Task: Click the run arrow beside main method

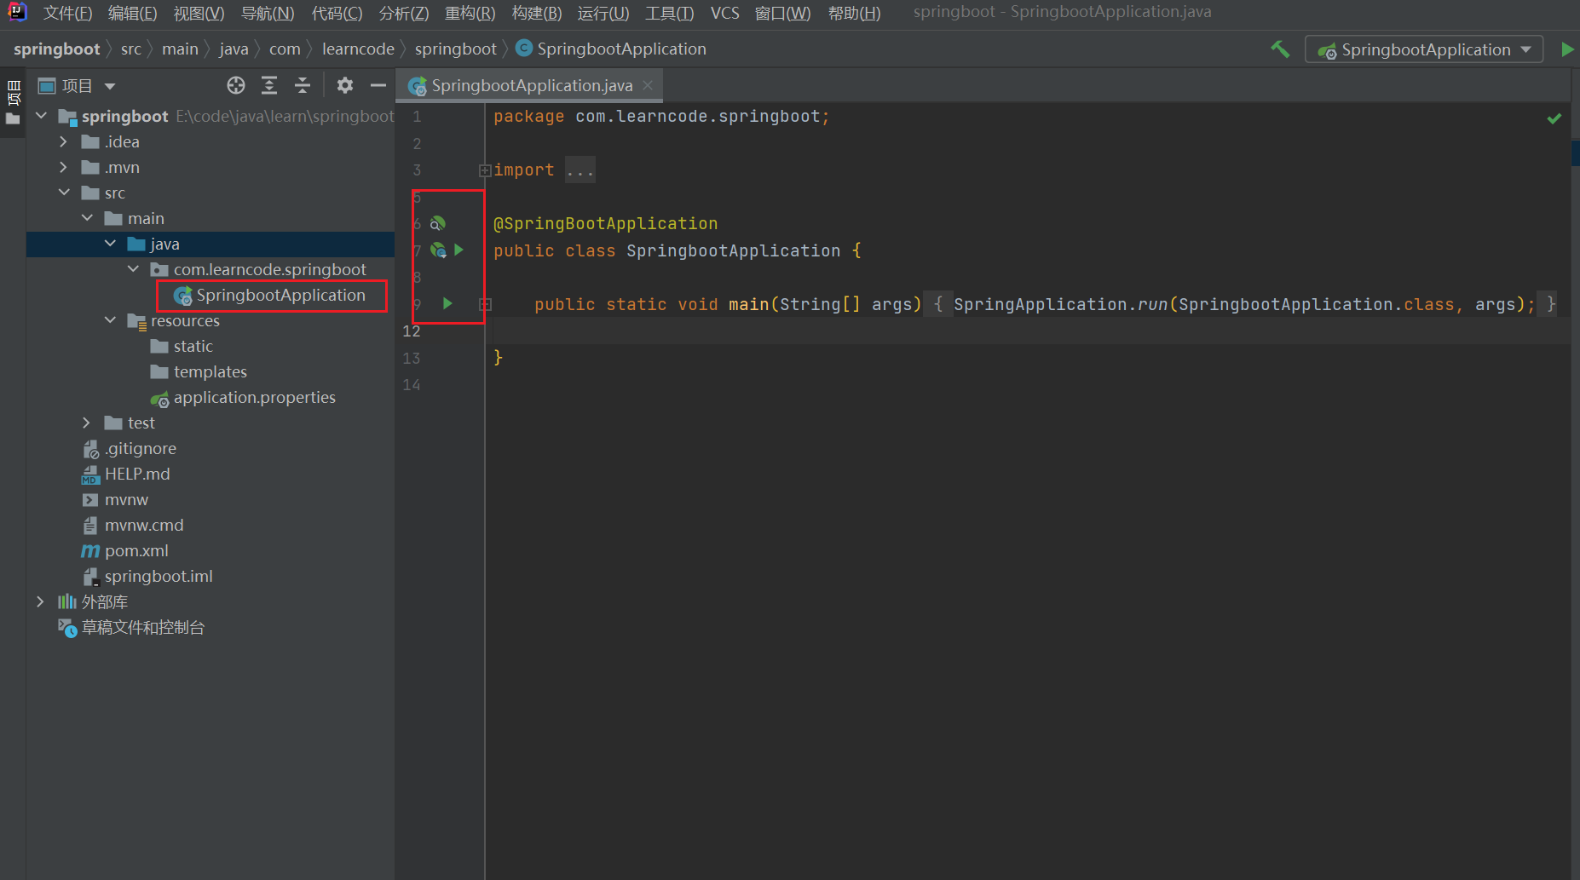Action: tap(447, 303)
